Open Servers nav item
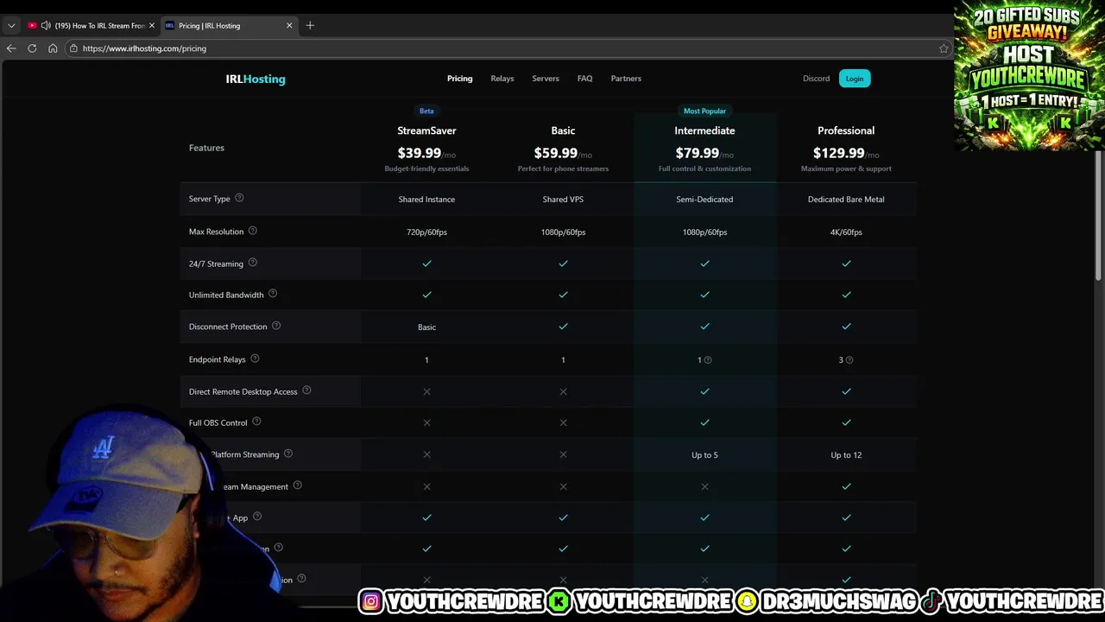 (x=546, y=79)
